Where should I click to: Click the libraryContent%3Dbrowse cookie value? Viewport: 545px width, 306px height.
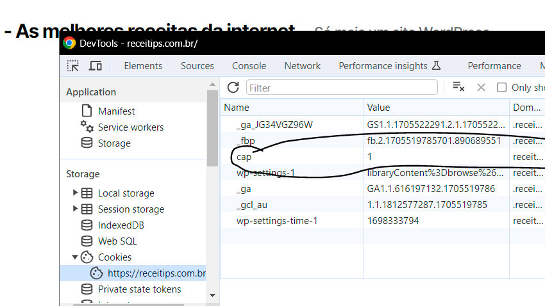tap(435, 173)
